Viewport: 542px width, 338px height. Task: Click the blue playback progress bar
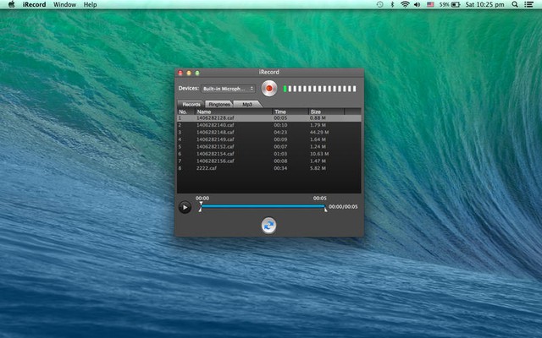[263, 206]
